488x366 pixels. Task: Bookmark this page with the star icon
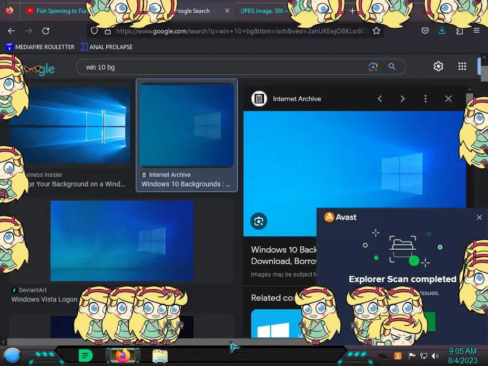point(376,31)
